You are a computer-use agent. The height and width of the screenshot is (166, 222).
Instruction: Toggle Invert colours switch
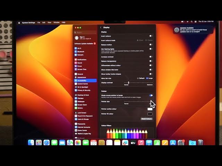(151, 36)
